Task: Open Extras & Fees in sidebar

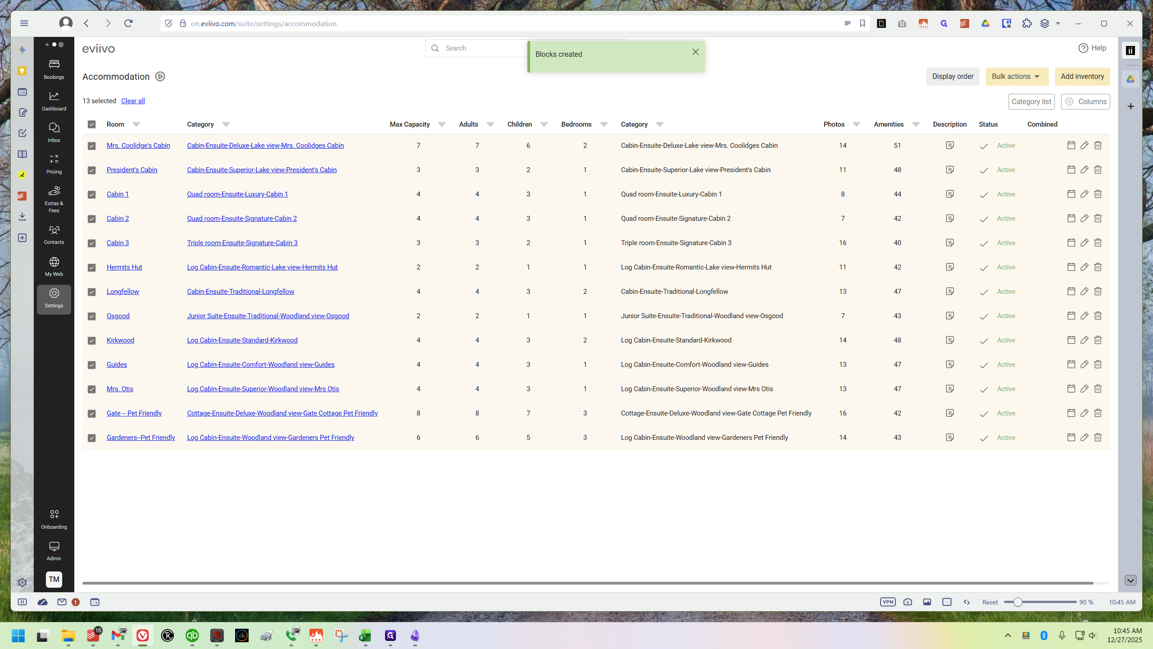Action: tap(54, 199)
